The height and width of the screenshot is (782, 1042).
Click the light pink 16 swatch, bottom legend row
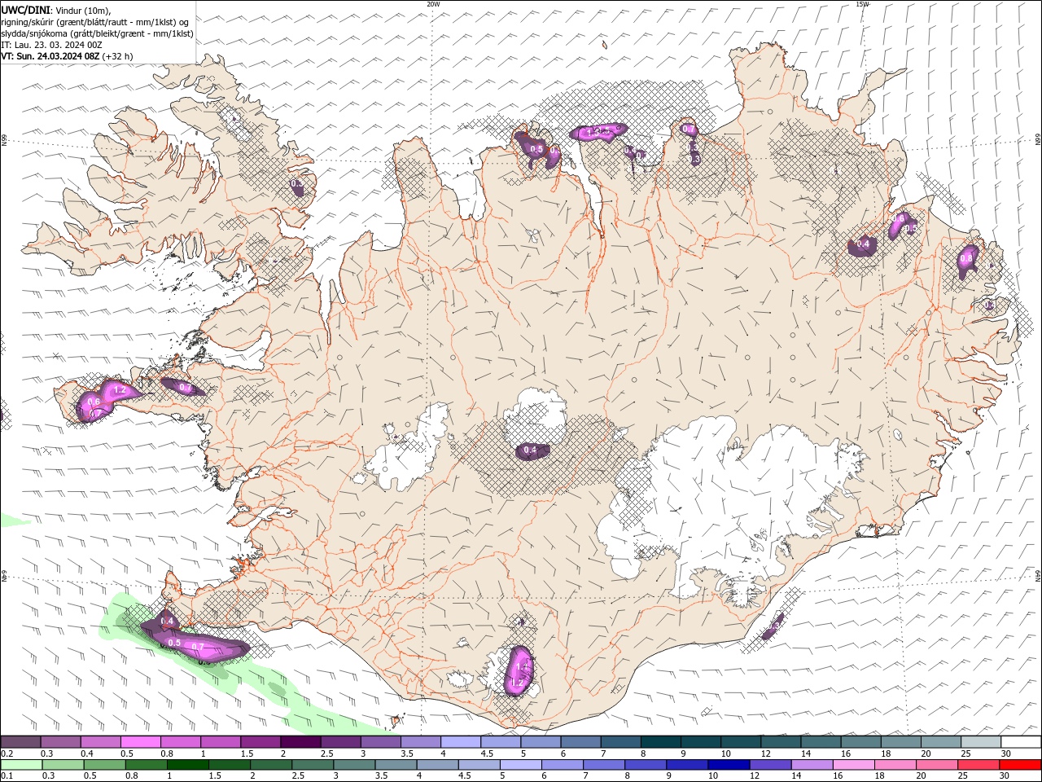pos(853,765)
